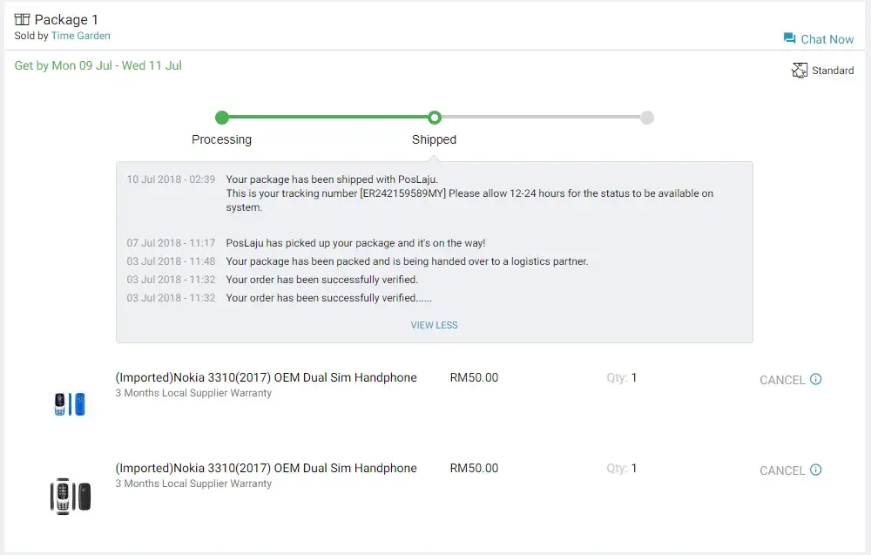
Task: Select first item's 3 Months Local Supplier Warranty
Action: (193, 393)
